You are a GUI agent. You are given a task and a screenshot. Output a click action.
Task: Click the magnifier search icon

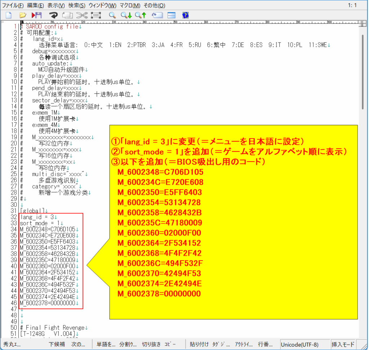pyautogui.click(x=112, y=15)
